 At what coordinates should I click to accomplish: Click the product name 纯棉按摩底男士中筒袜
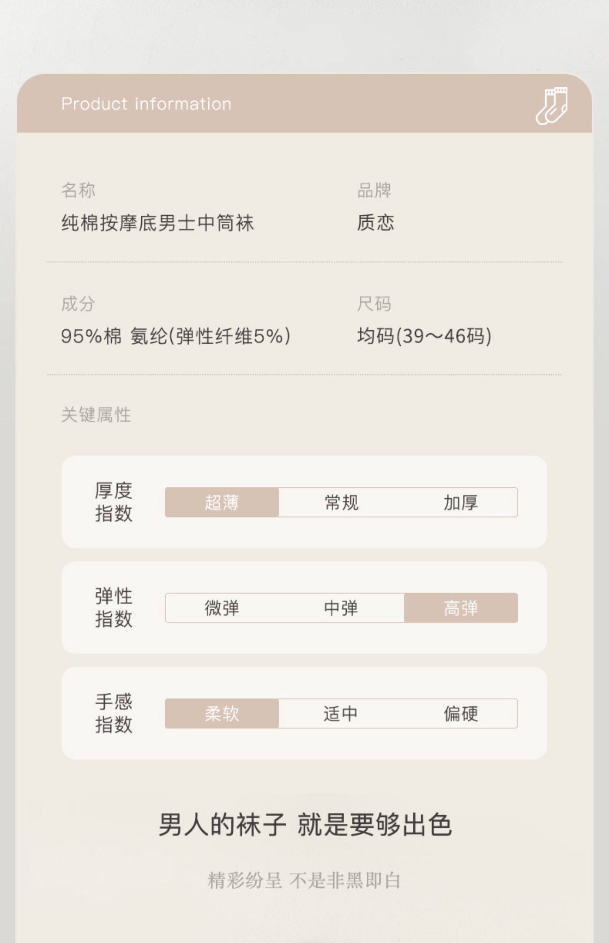point(158,223)
